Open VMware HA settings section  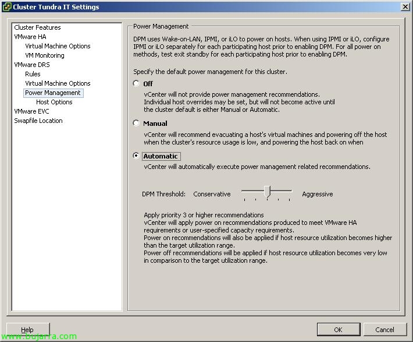pos(30,37)
